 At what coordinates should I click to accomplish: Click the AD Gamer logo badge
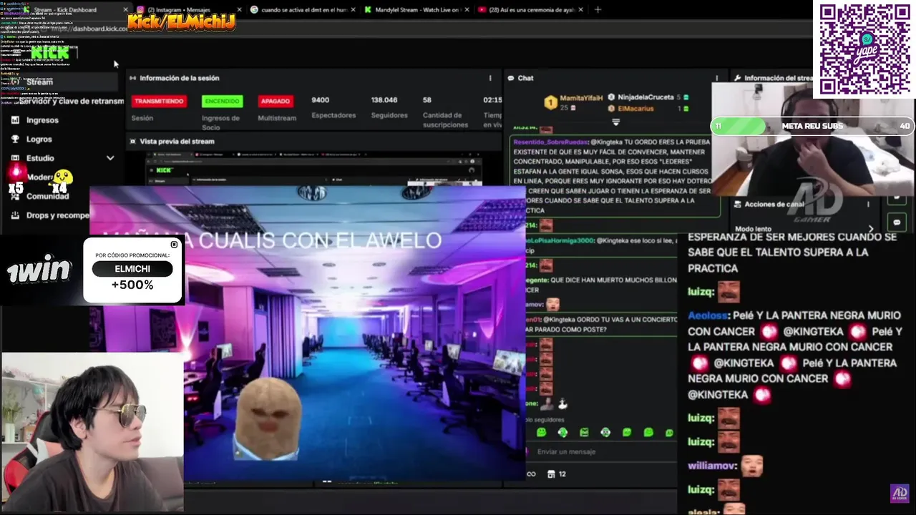tap(899, 493)
